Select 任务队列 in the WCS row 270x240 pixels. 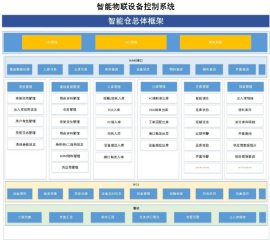pos(209,194)
